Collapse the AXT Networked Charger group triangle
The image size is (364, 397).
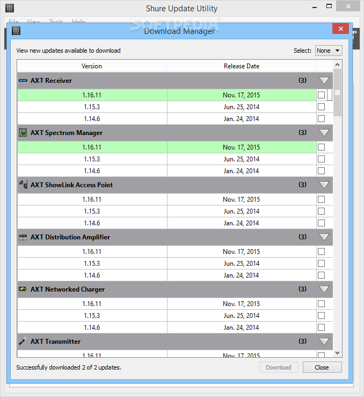tap(324, 289)
